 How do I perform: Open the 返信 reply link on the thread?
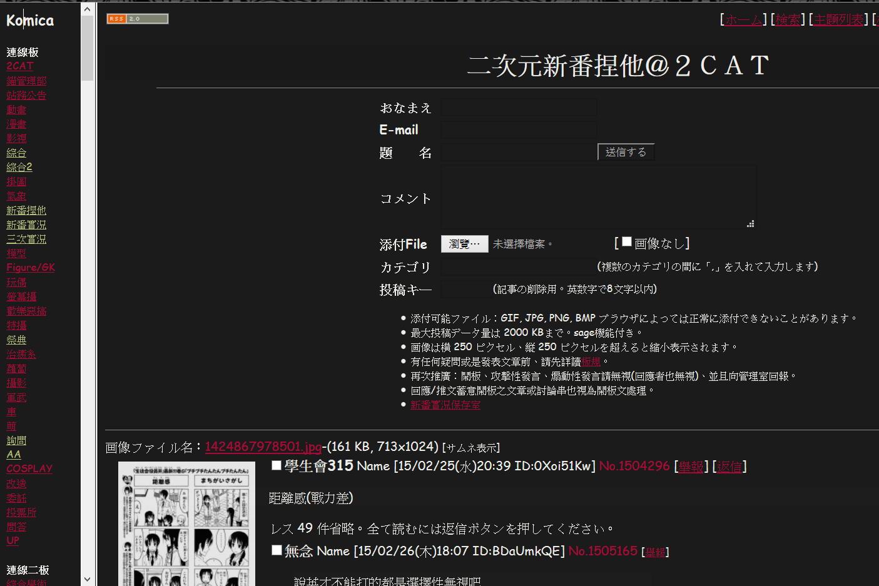[x=729, y=466]
